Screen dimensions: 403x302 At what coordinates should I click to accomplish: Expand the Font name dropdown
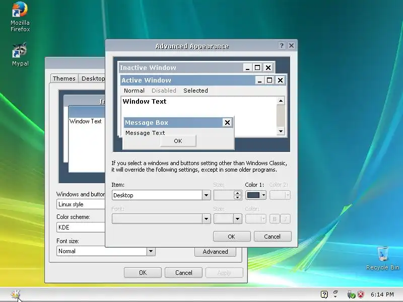pyautogui.click(x=206, y=219)
